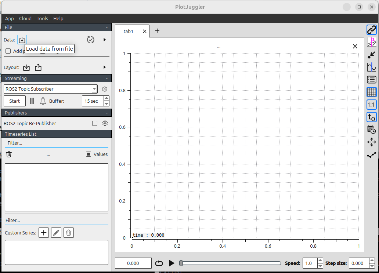Add a new tab with plus
This screenshot has width=379, height=273.
pos(157,31)
